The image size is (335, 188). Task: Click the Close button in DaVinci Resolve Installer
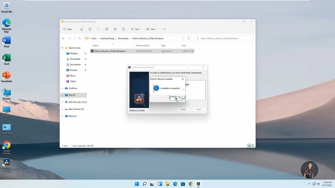[x=198, y=109]
